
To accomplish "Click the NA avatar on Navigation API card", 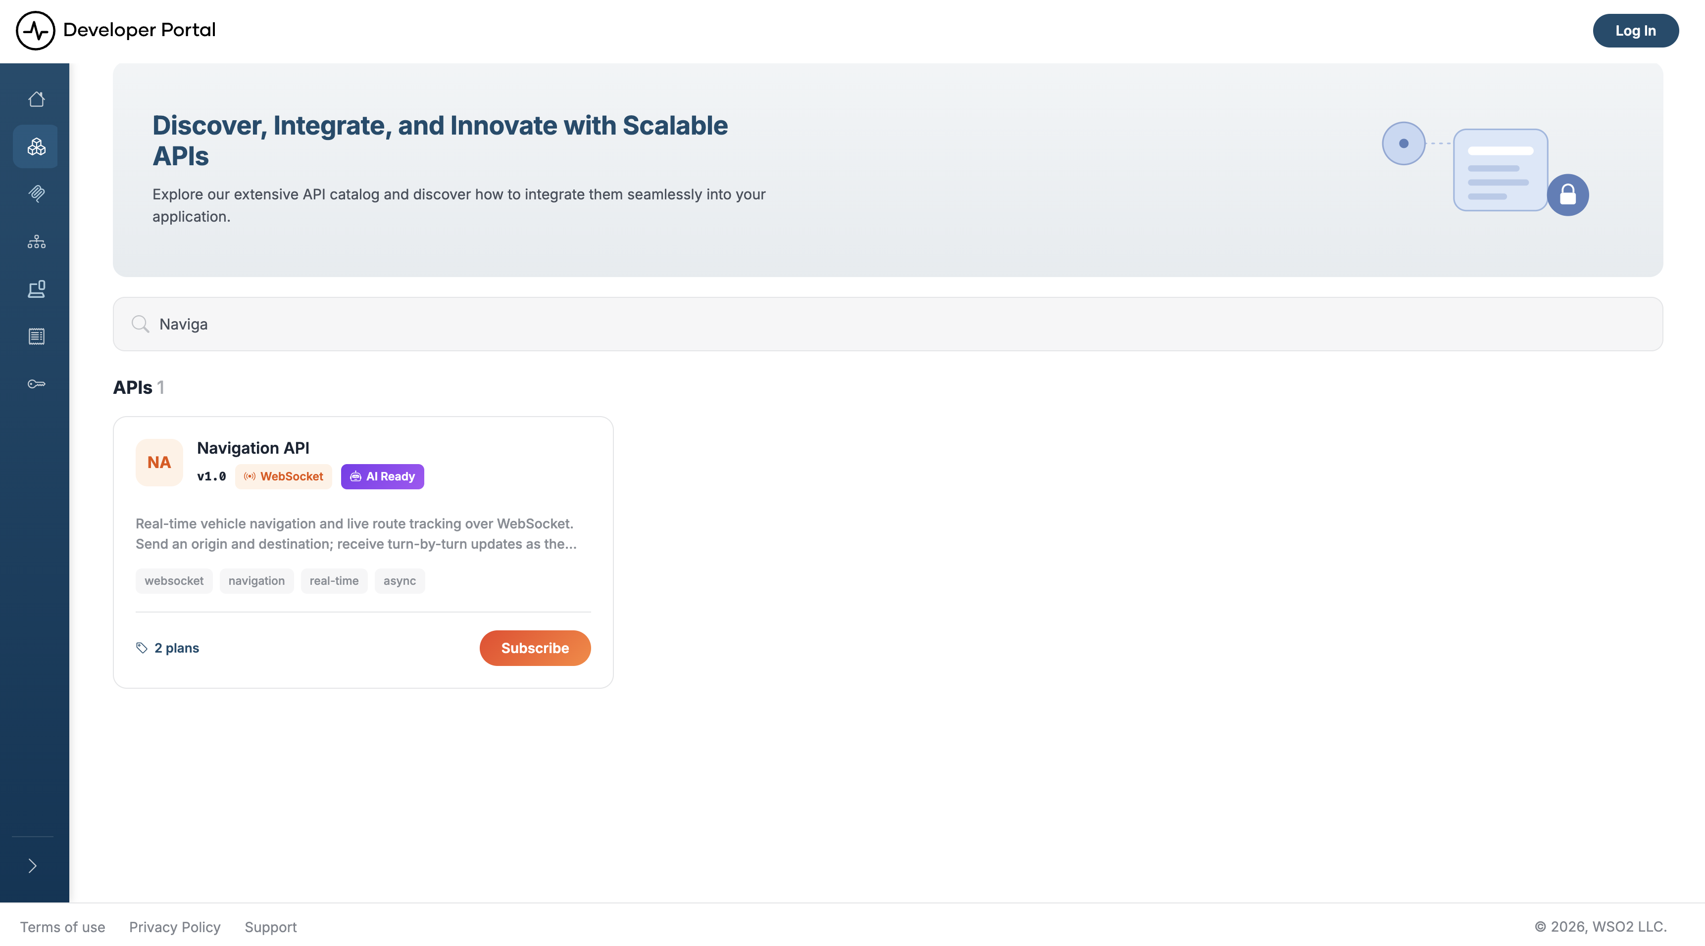I will coord(159,463).
